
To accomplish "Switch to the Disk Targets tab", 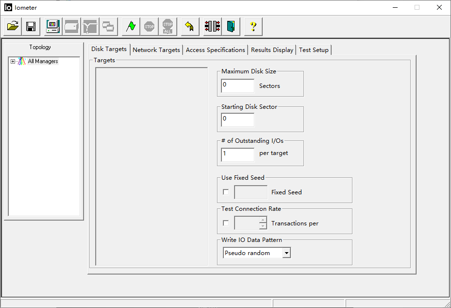I will pos(109,49).
